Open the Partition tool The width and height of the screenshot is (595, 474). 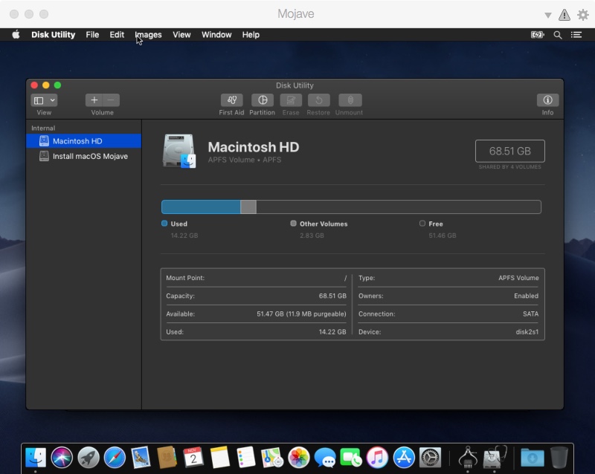[x=263, y=100]
